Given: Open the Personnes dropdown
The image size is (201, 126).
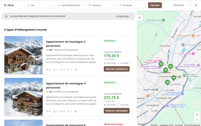Looking at the screenshot, I should click(x=133, y=5).
